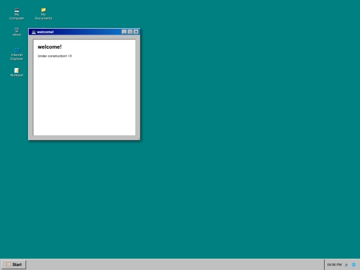Click the bold 'welcome!' heading

tap(49, 47)
